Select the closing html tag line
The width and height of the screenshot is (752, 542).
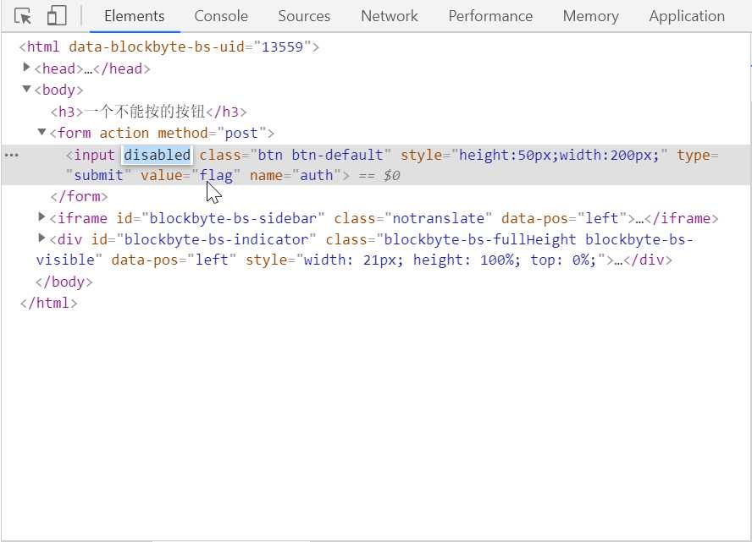[x=48, y=303]
